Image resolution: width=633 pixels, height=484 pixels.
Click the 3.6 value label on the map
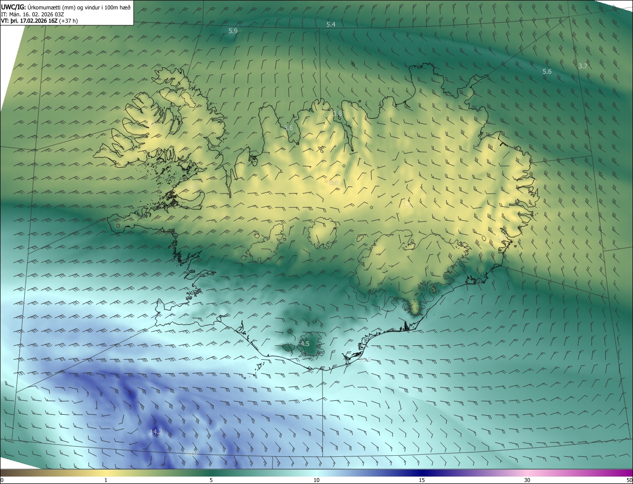point(289,128)
